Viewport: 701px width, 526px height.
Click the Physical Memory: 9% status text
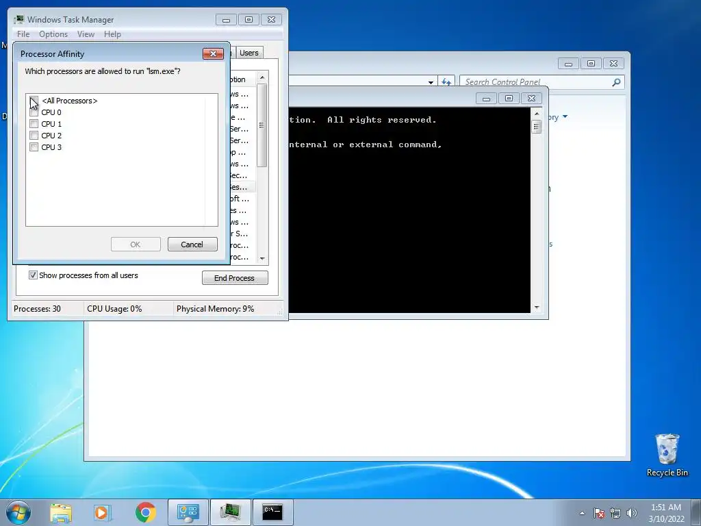pyautogui.click(x=215, y=309)
